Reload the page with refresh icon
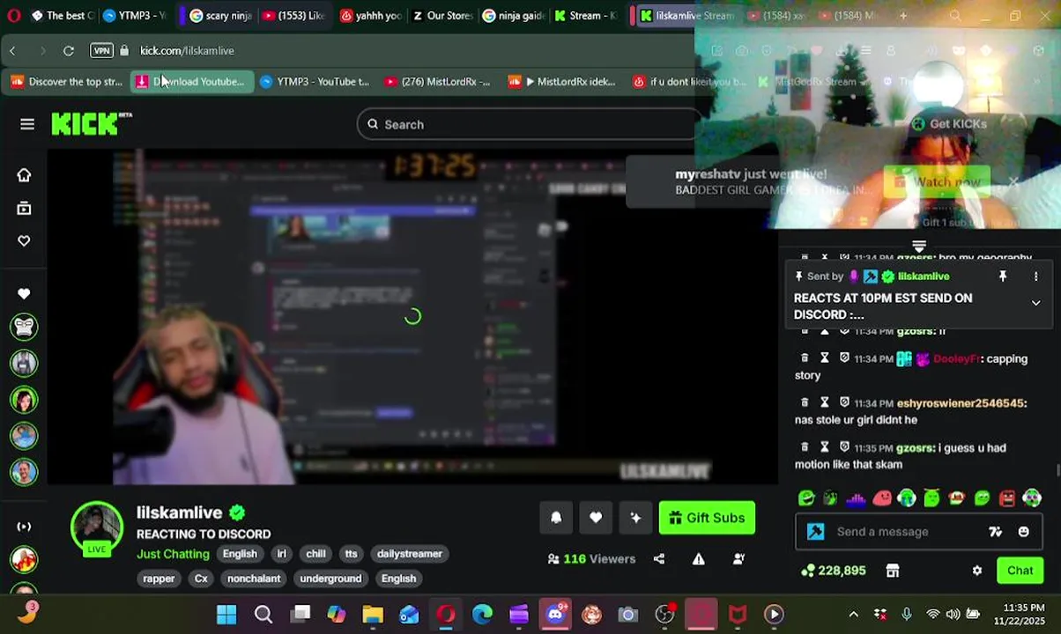 click(69, 51)
